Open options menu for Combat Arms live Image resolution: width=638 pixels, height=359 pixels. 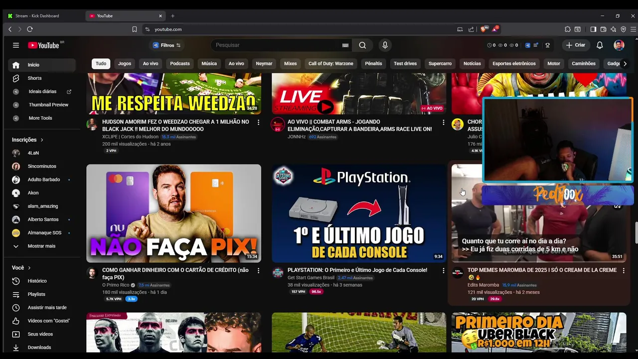[x=443, y=122]
